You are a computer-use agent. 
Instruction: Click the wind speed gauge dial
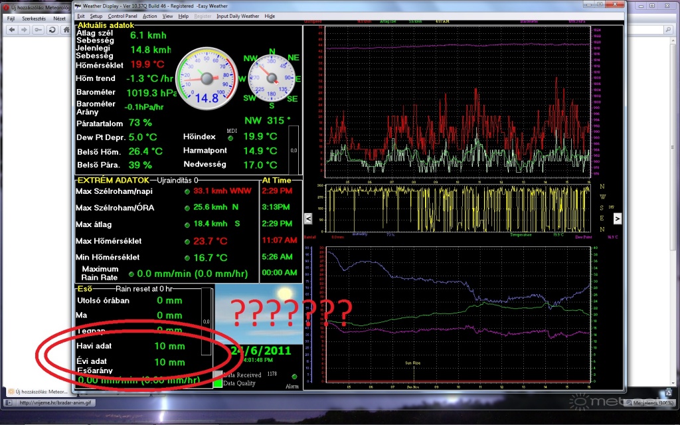click(x=206, y=79)
